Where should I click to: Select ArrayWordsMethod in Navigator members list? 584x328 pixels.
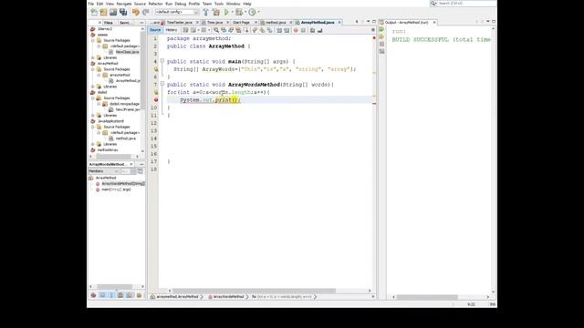point(123,184)
